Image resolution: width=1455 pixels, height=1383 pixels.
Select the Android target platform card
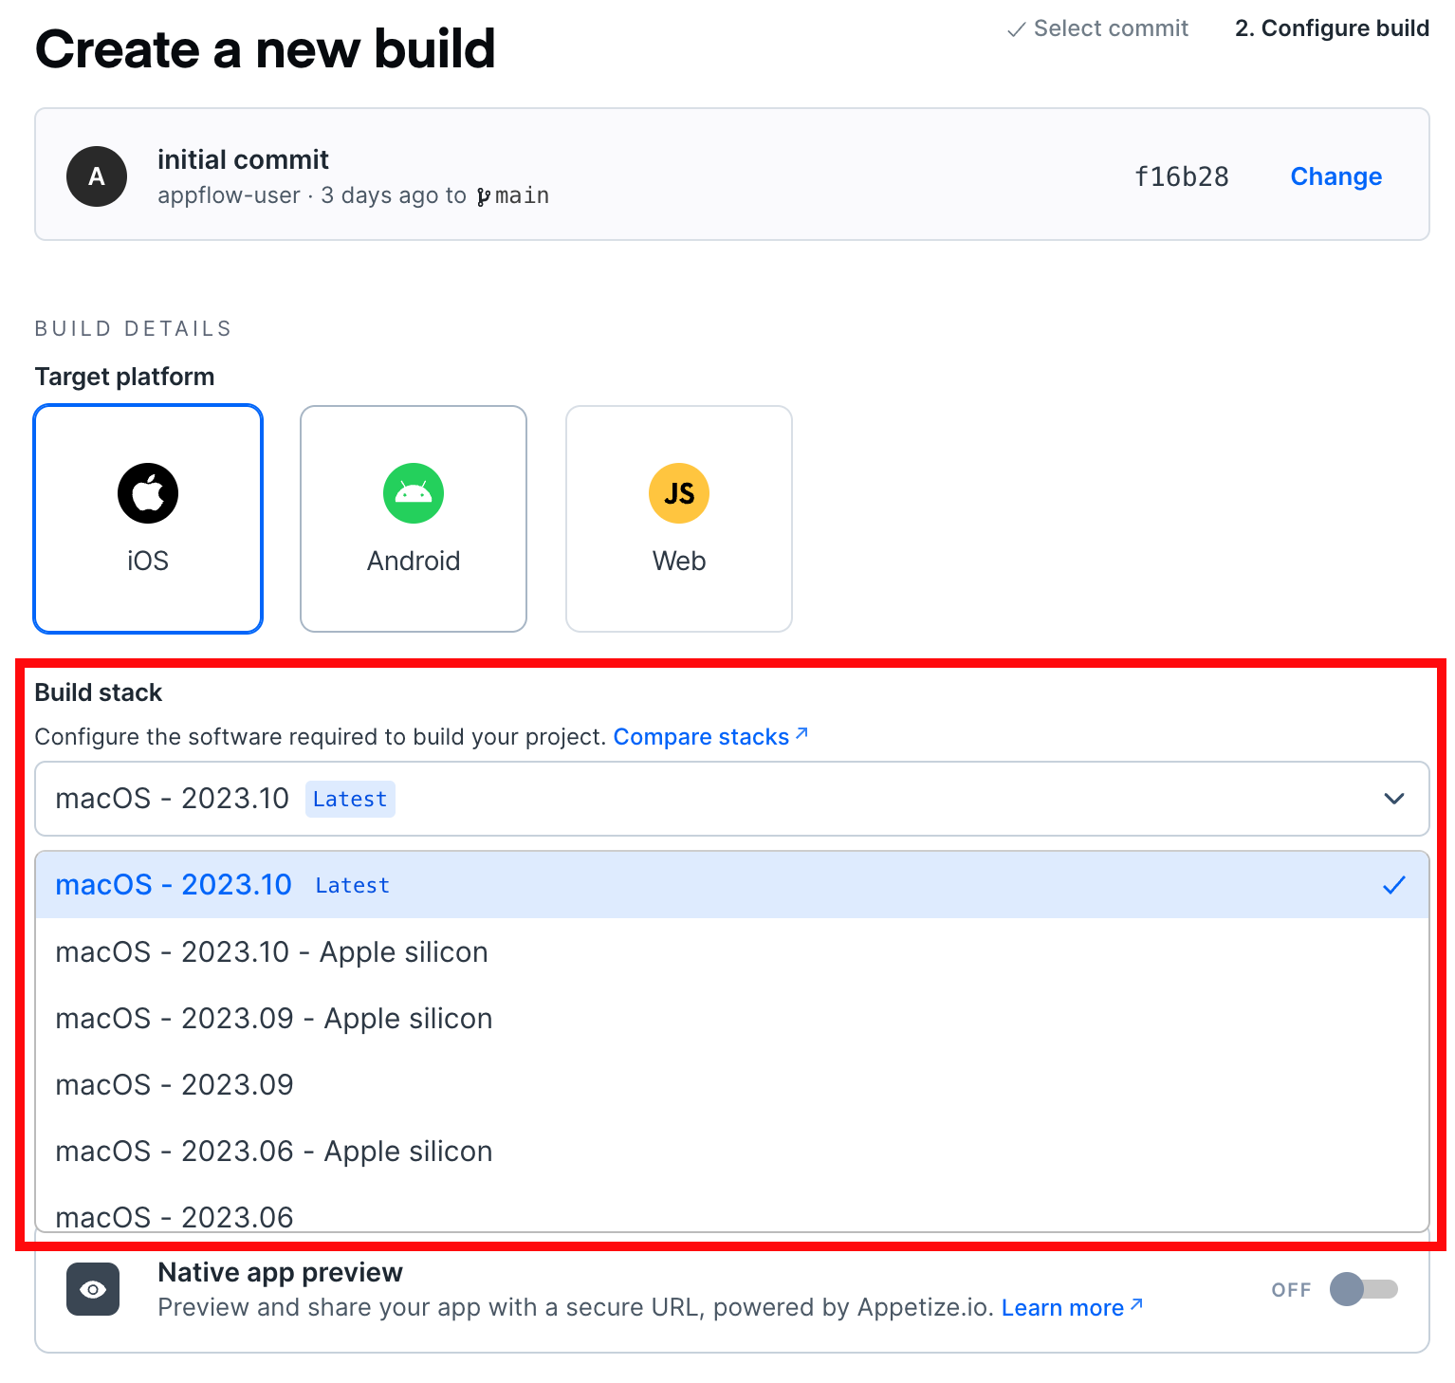[x=414, y=519]
